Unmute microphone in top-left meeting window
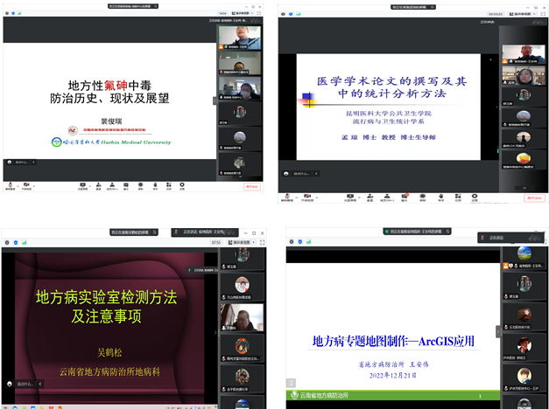The image size is (549, 409). point(10,185)
